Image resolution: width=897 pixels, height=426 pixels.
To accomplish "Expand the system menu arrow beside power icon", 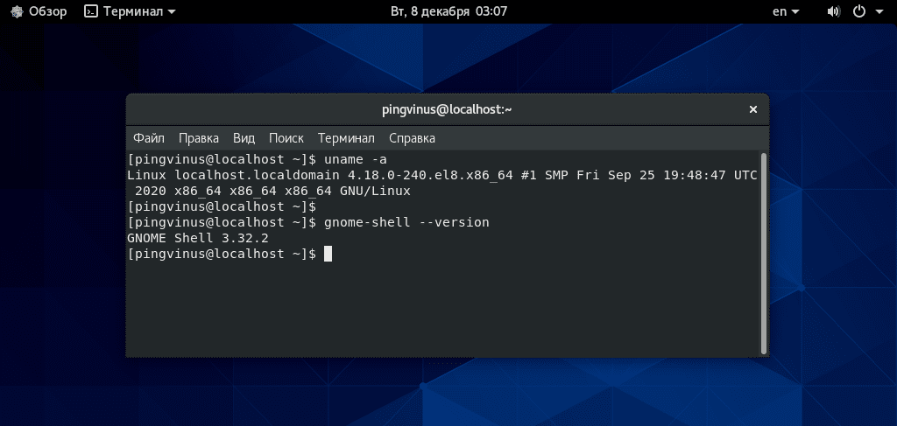I will pyautogui.click(x=879, y=12).
